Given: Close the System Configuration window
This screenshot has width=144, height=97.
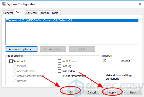Looking at the screenshot, I should 140,4.
